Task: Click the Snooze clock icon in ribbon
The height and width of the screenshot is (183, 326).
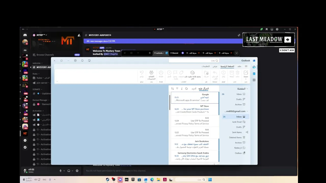Action: pyautogui.click(x=169, y=73)
